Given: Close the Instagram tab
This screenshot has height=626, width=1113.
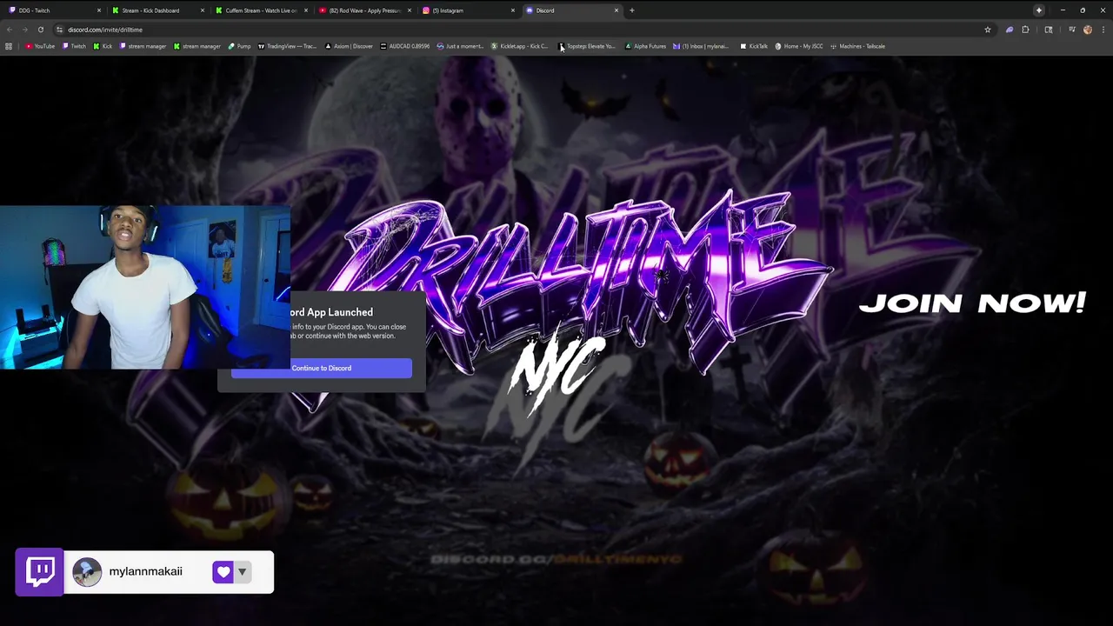Looking at the screenshot, I should 513,10.
